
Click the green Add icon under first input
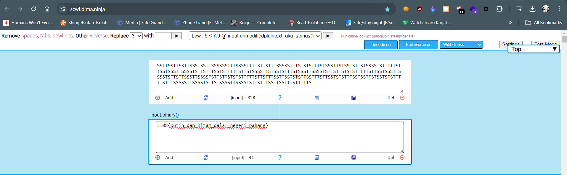158,98
